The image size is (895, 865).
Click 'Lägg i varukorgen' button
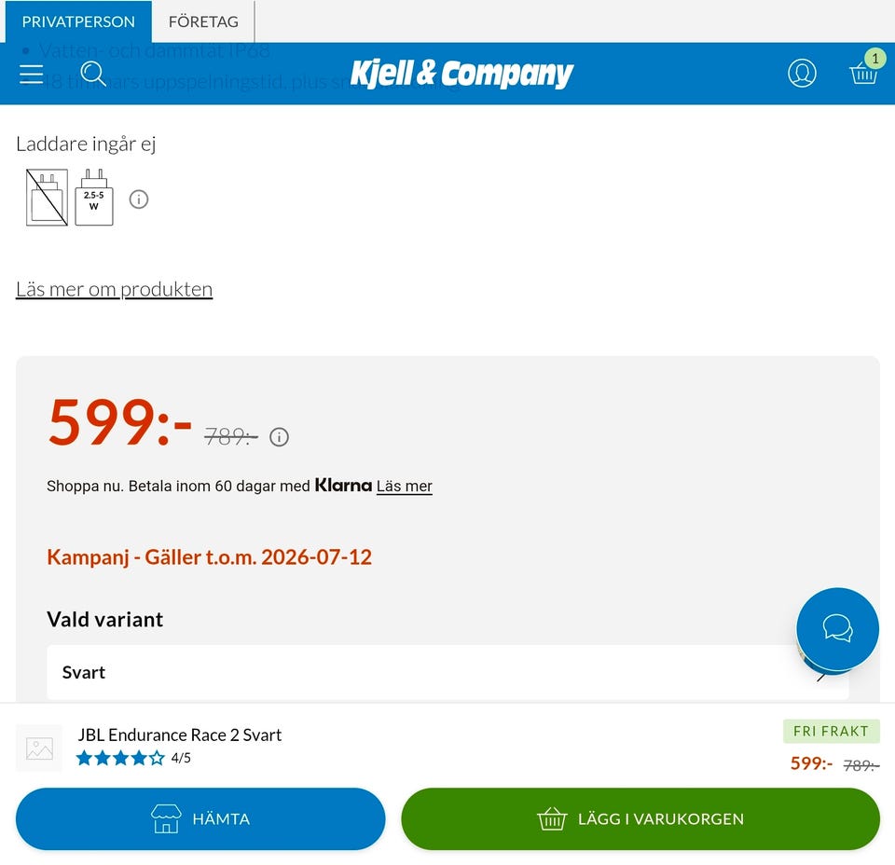click(640, 818)
